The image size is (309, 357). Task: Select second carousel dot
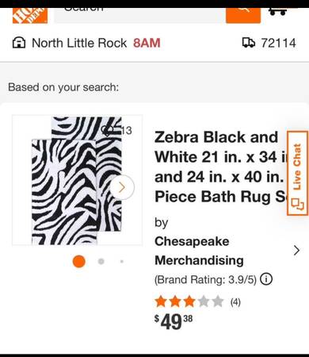click(101, 262)
